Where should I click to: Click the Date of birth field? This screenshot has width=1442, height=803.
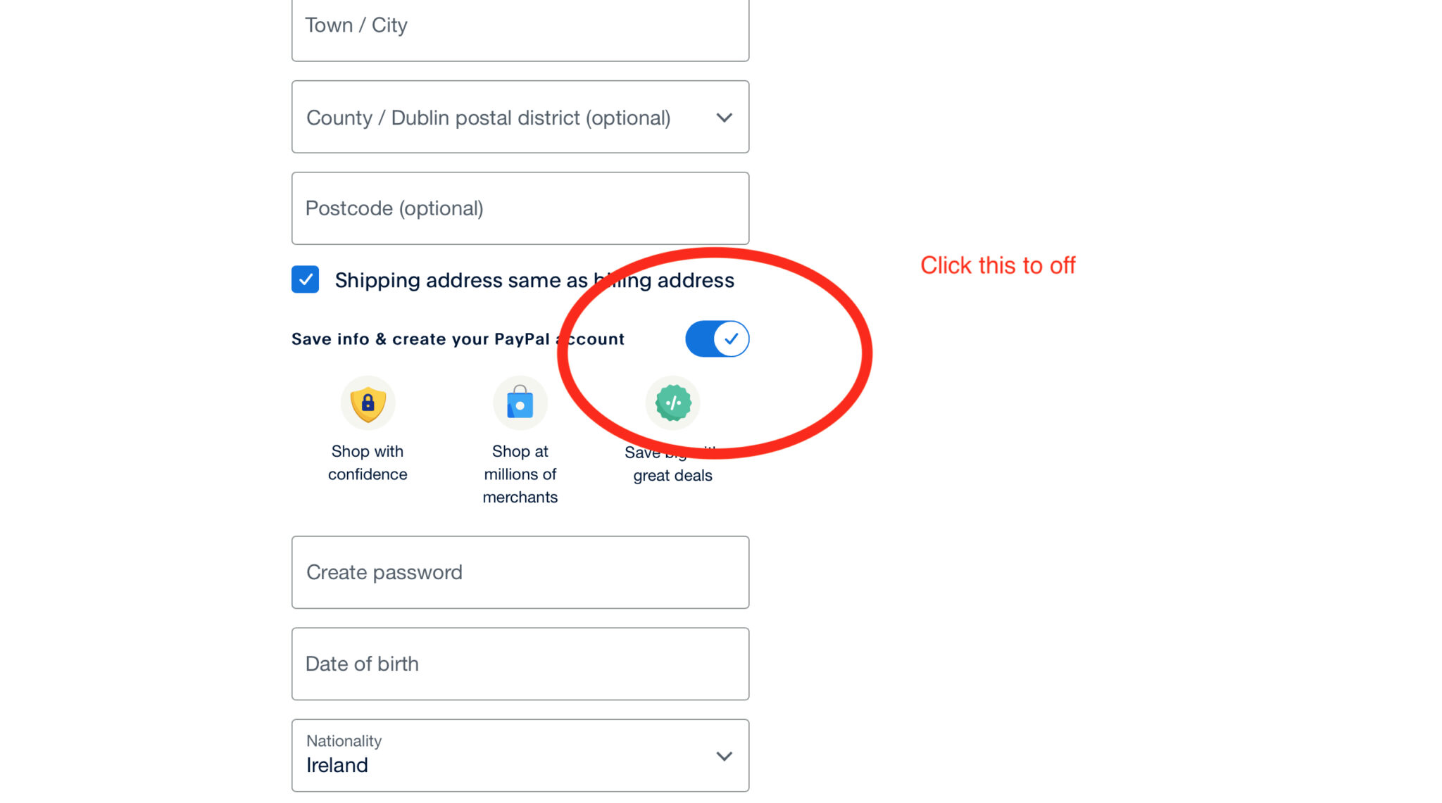point(520,664)
